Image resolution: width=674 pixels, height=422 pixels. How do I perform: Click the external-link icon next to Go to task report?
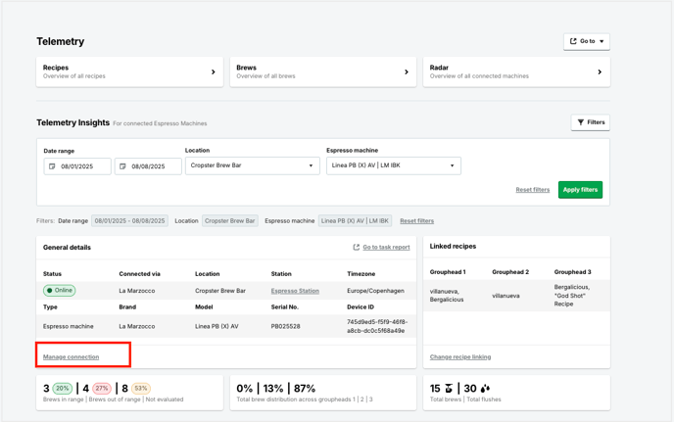click(x=357, y=247)
